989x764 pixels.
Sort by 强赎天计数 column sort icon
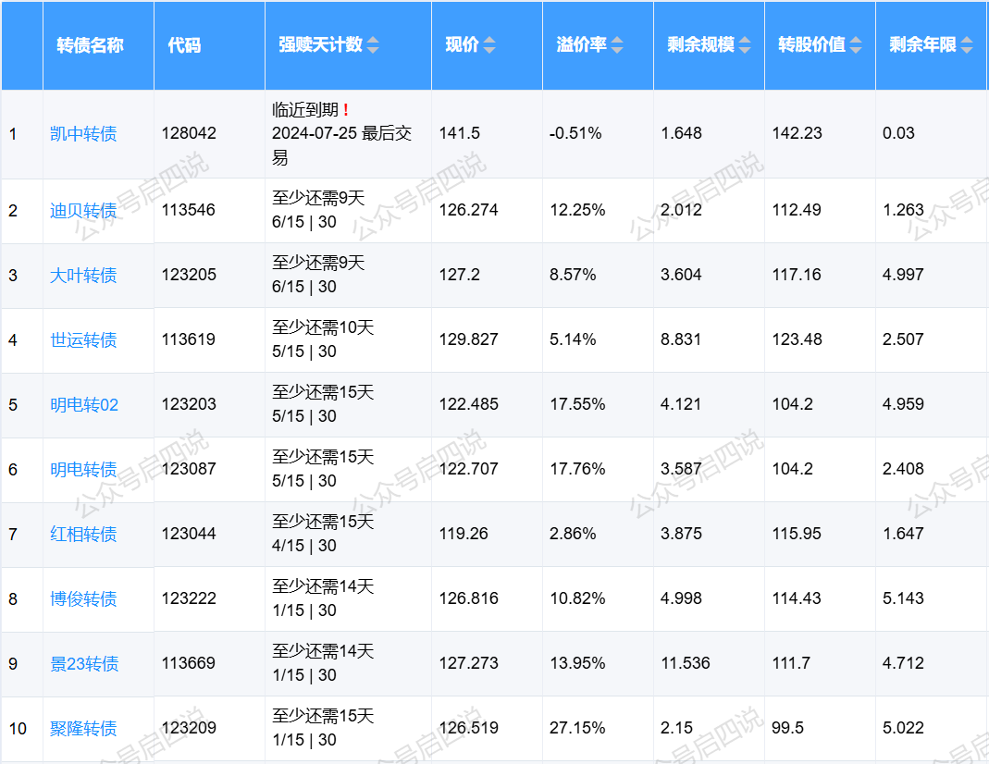[373, 45]
